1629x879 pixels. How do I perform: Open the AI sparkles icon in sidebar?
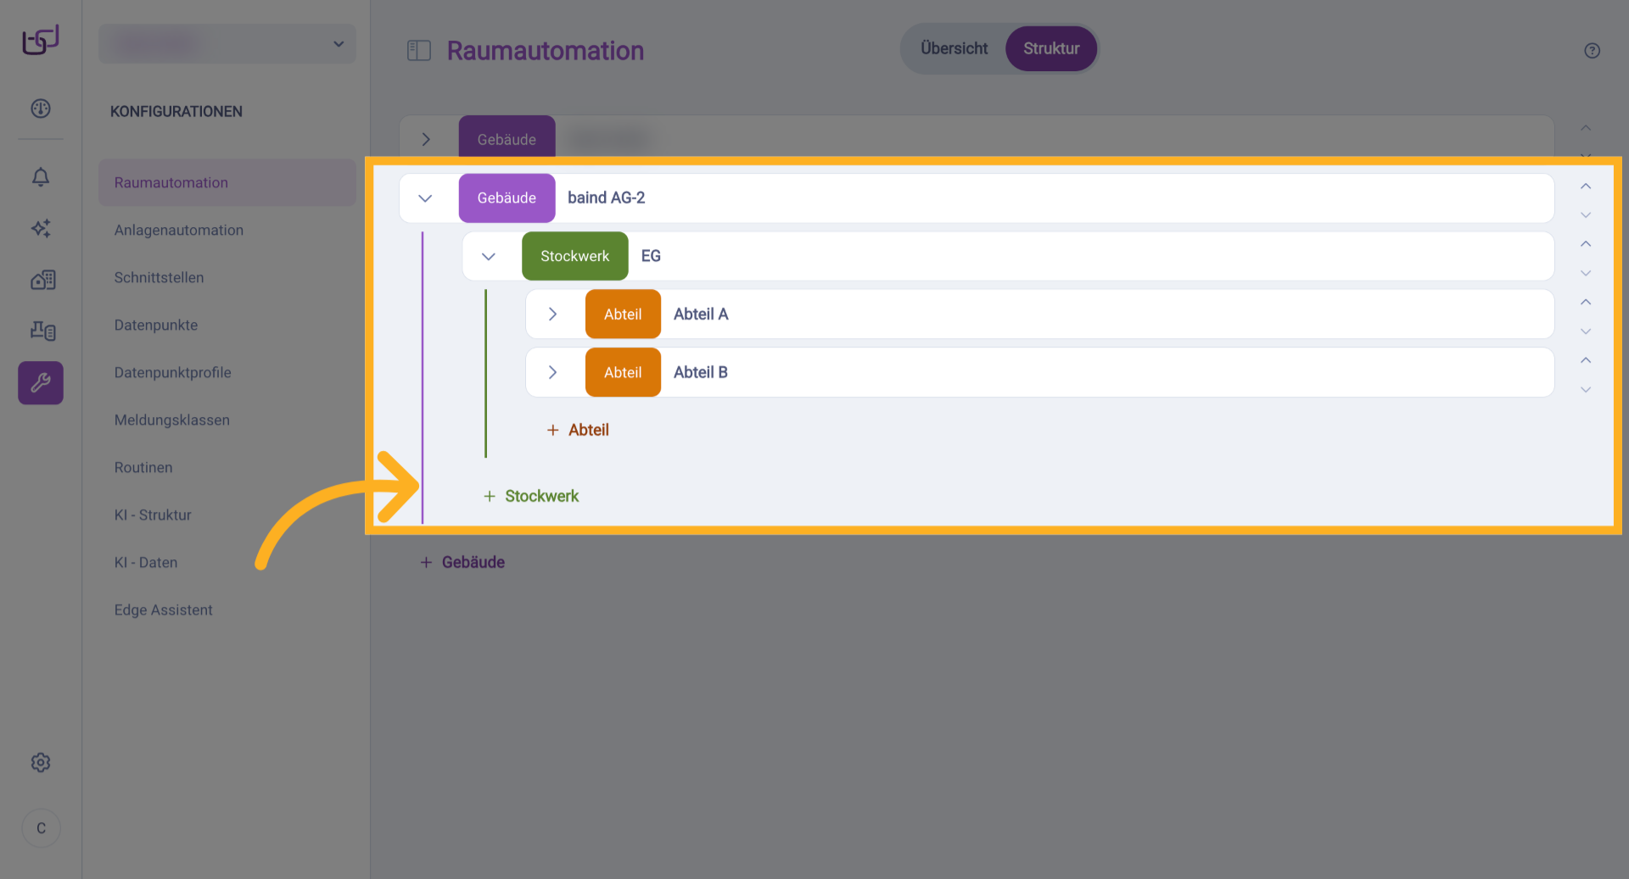[41, 228]
